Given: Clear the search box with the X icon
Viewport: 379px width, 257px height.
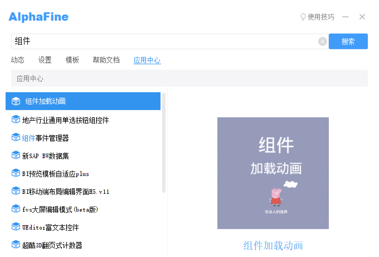Looking at the screenshot, I should click(322, 41).
